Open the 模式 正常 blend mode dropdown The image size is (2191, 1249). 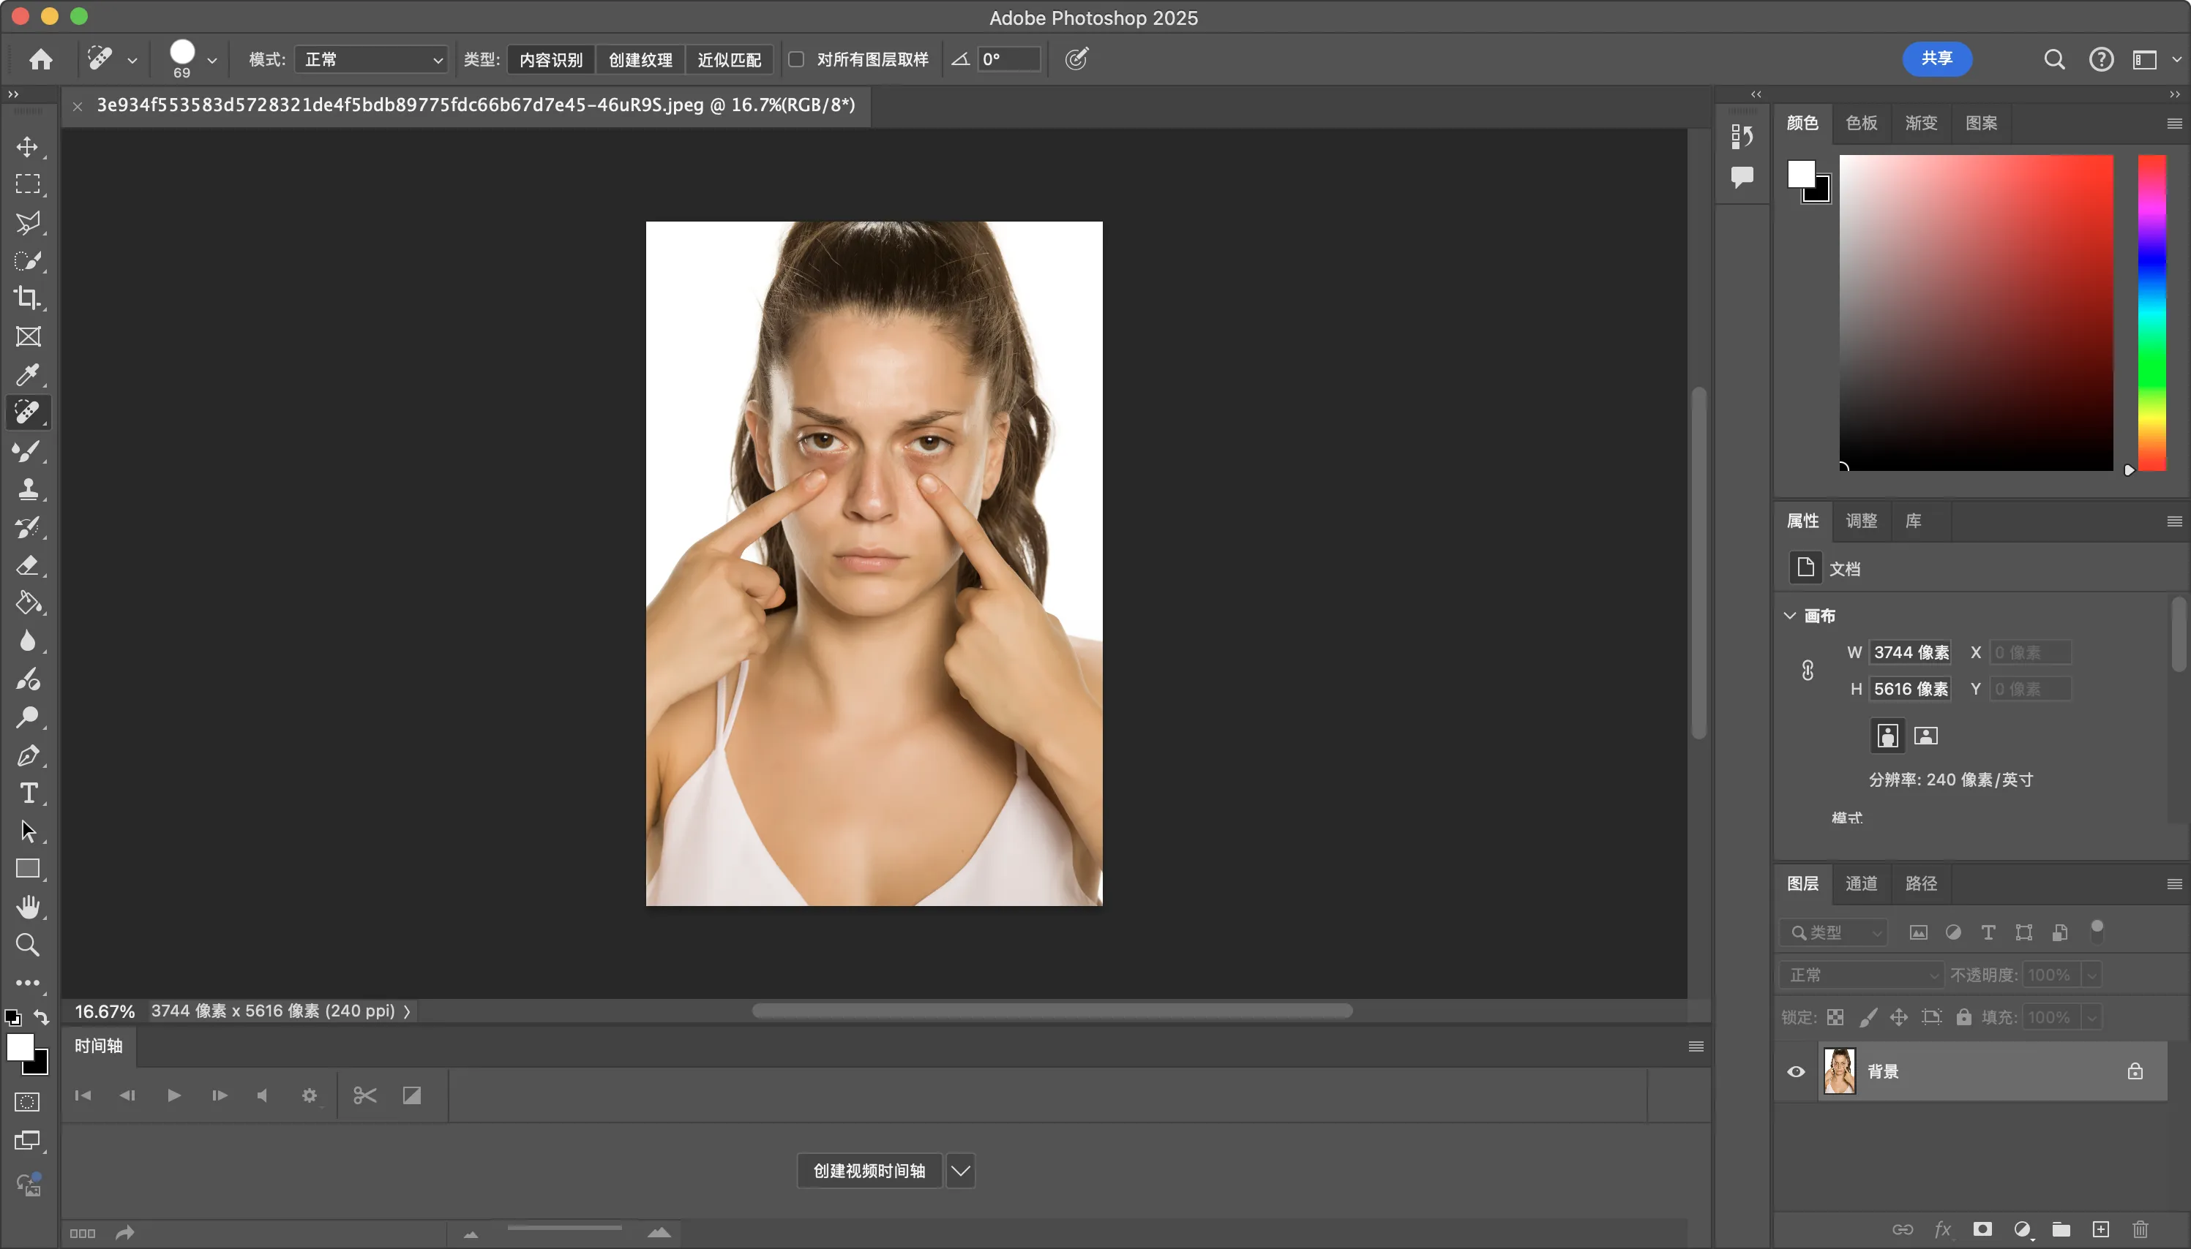[x=371, y=59]
